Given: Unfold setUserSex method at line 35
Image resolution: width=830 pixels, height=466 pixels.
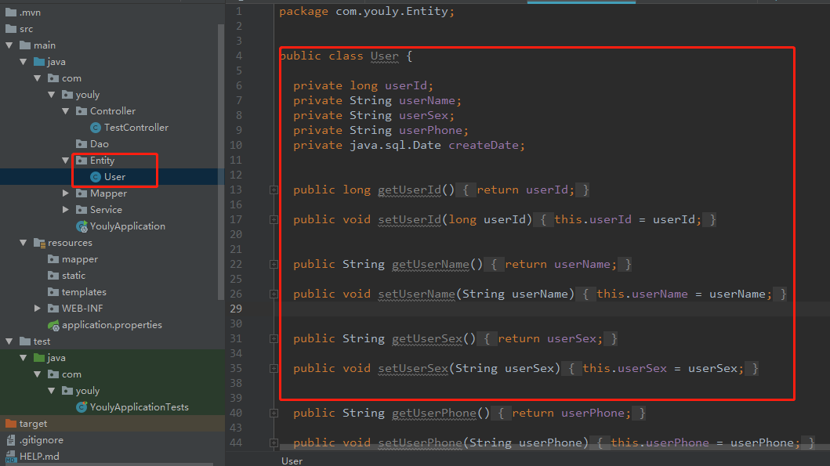Looking at the screenshot, I should coord(274,368).
